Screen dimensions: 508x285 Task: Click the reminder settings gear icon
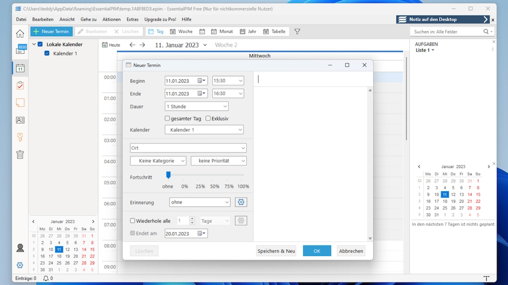coord(241,202)
